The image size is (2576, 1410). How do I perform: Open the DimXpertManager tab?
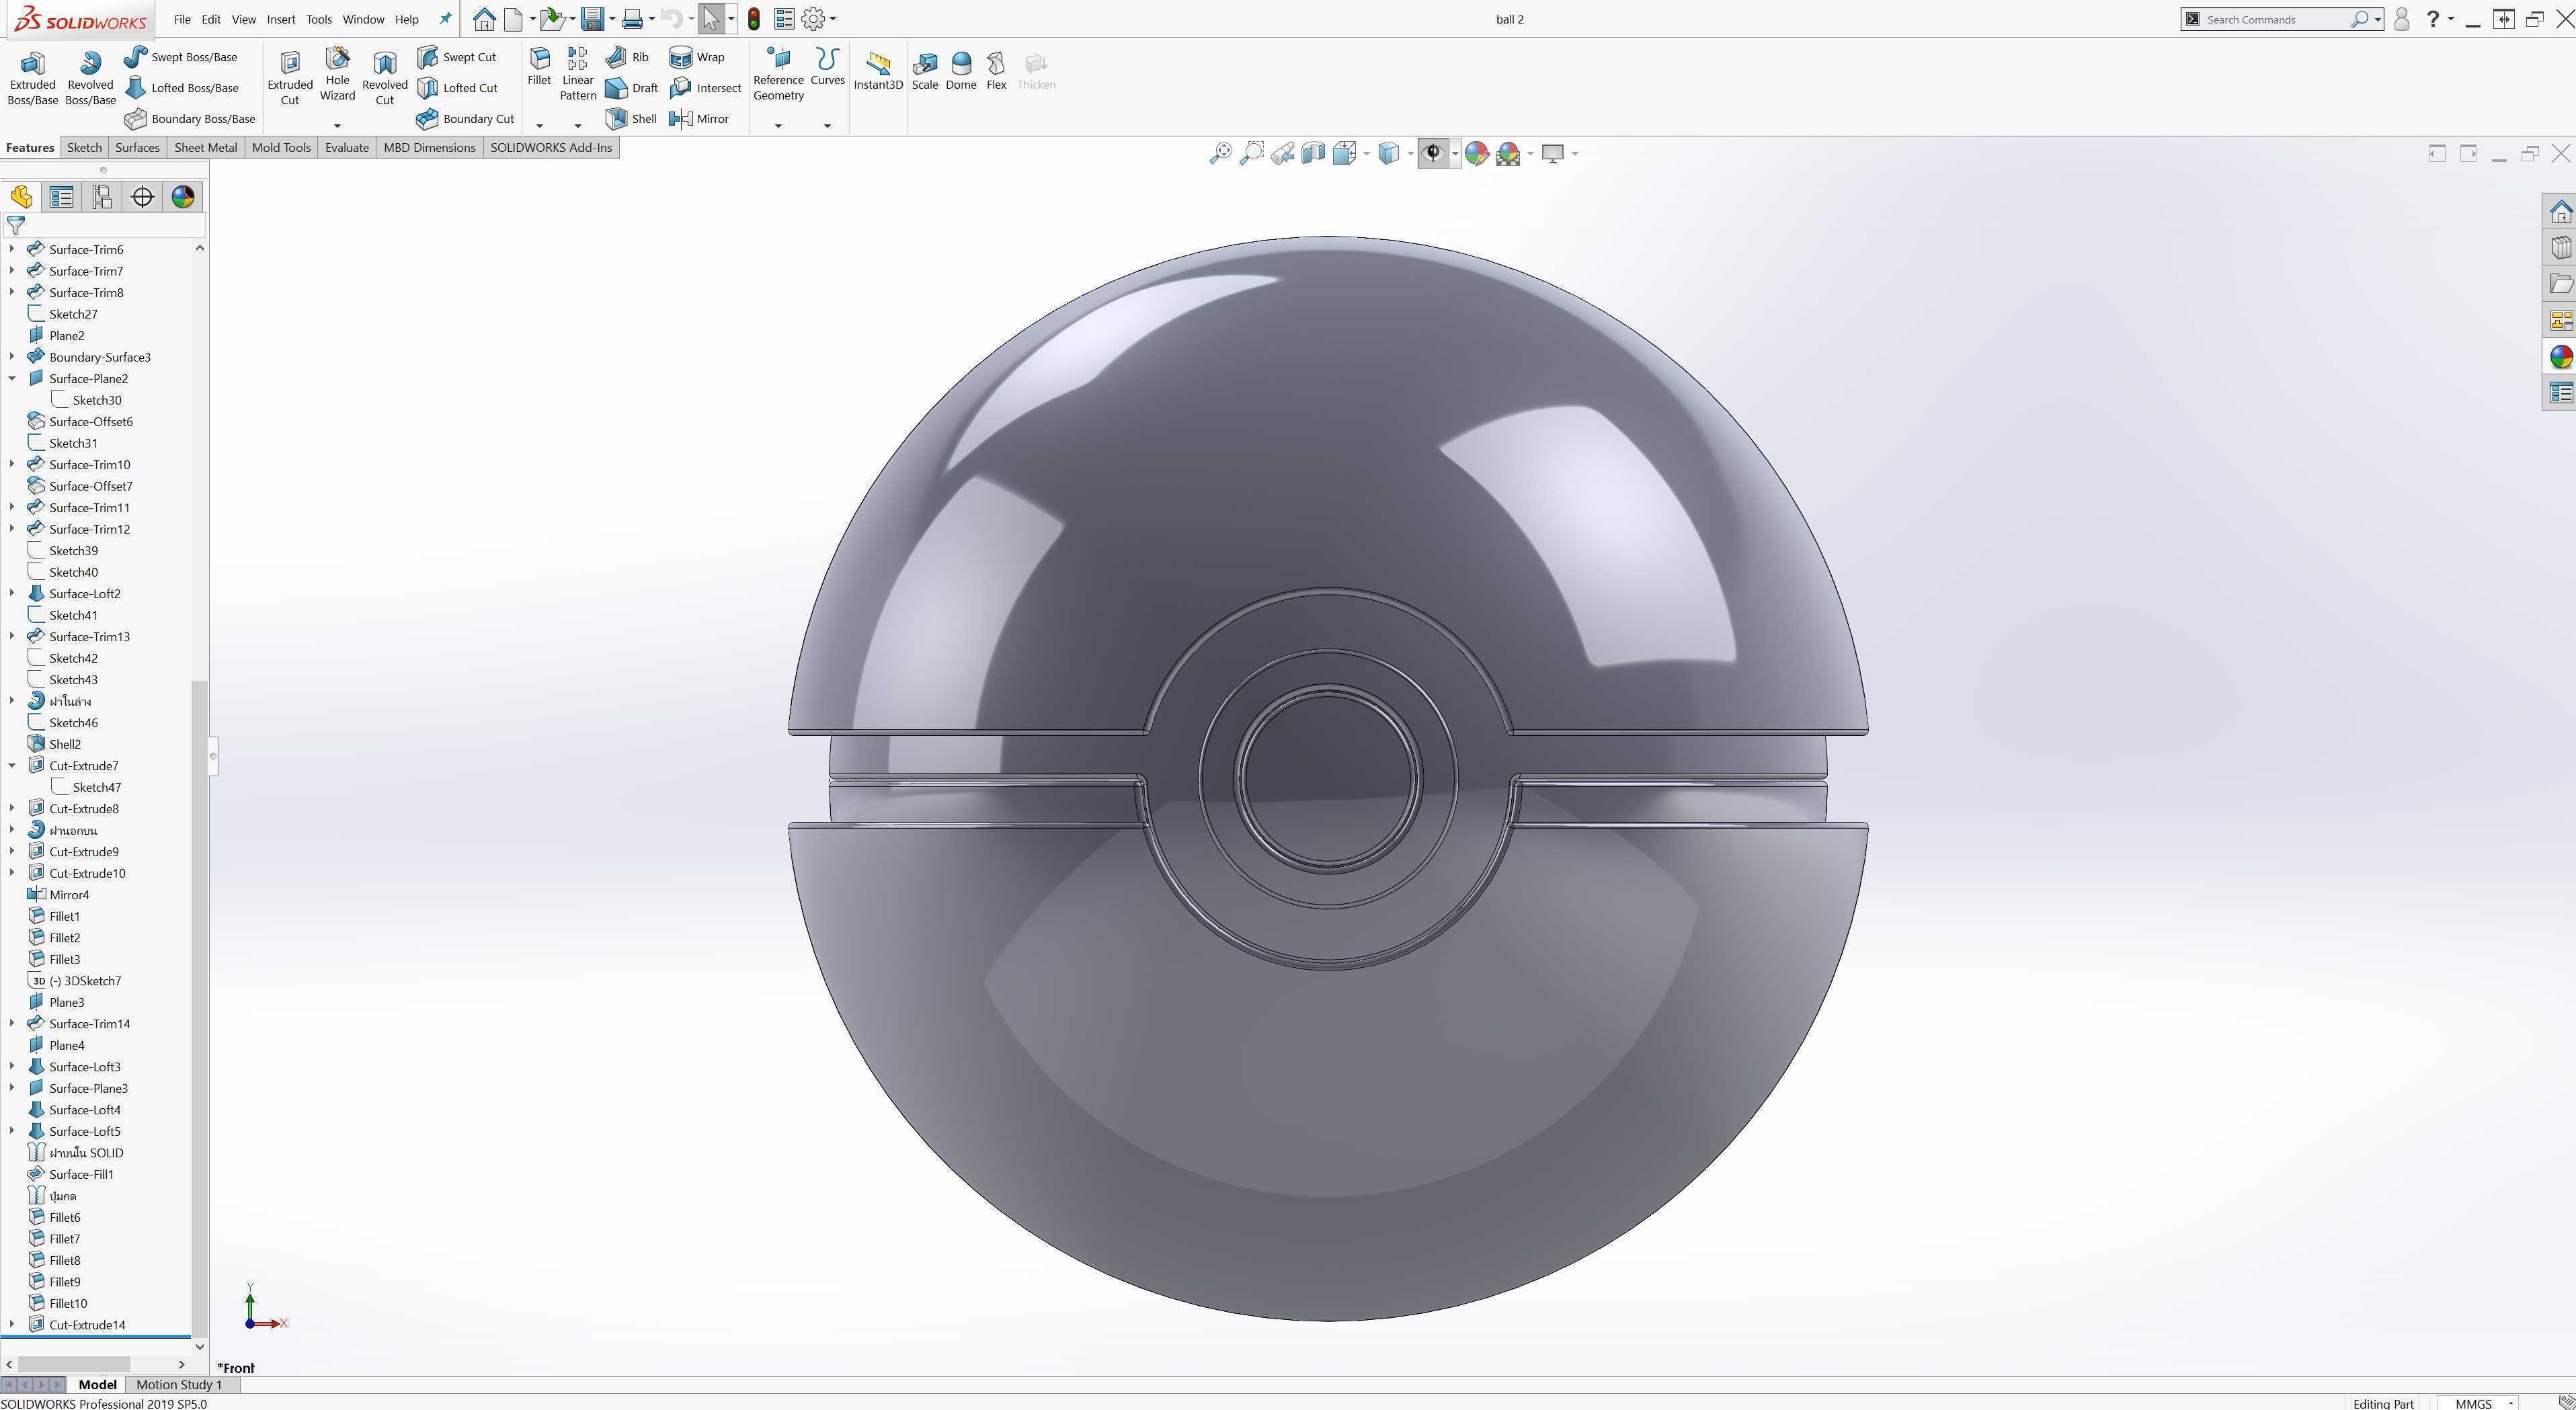142,197
